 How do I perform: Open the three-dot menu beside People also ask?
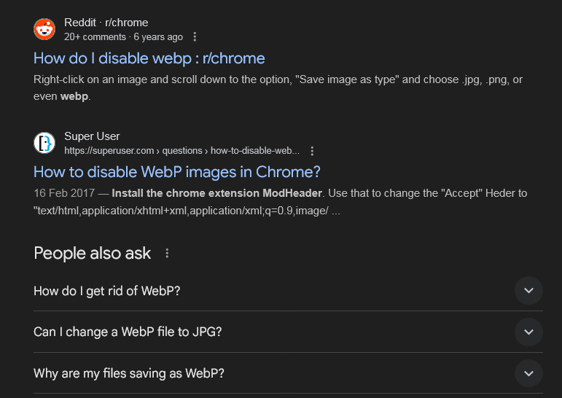(167, 254)
